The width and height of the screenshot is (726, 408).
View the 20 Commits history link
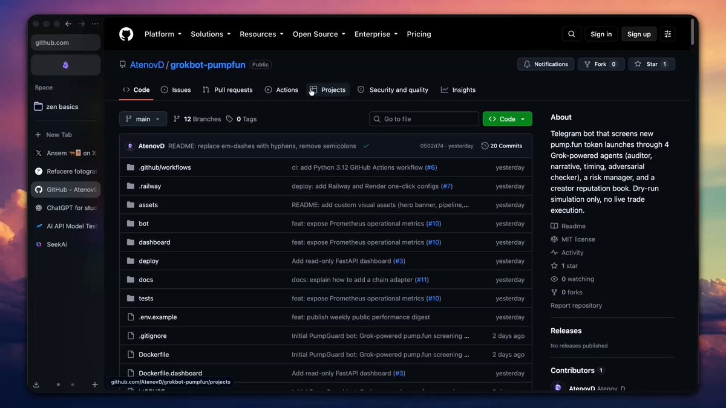coord(502,146)
